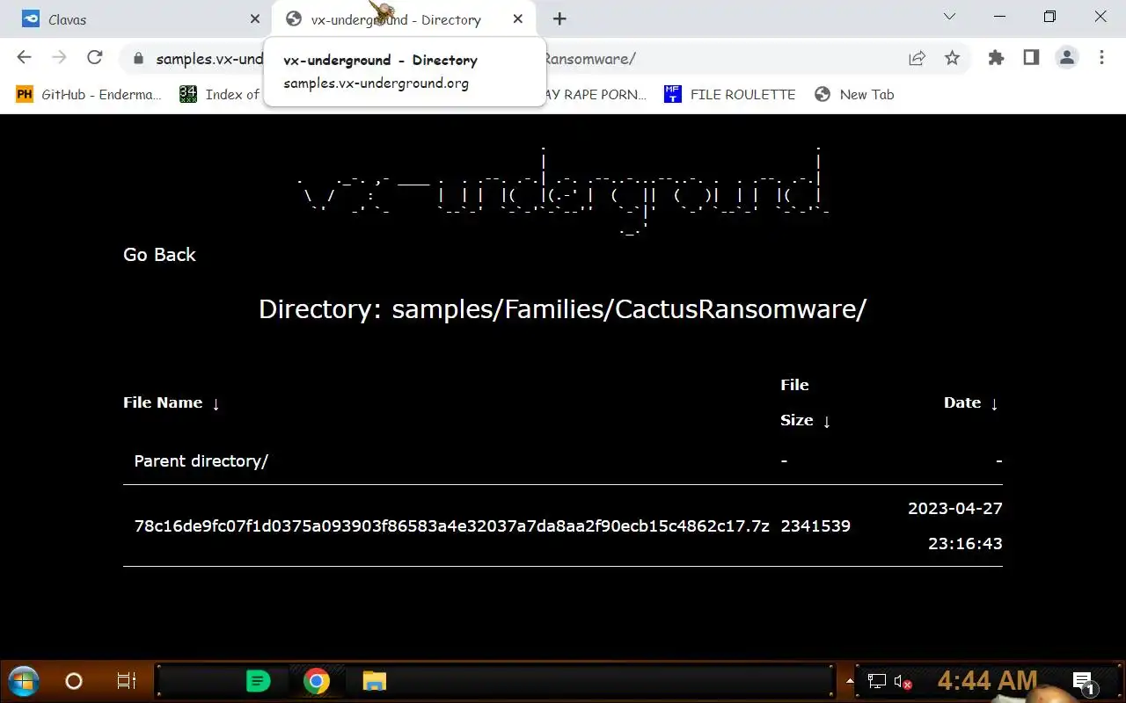Click the muted volume tray icon
1126x703 pixels.
click(903, 681)
